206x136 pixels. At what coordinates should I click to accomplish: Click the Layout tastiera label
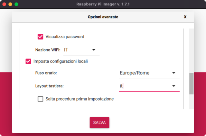click(49, 86)
